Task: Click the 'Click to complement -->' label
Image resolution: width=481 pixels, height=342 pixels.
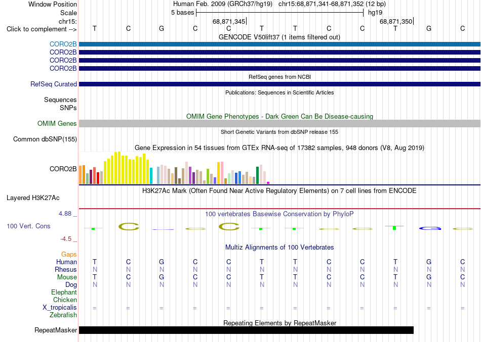Action: point(42,29)
